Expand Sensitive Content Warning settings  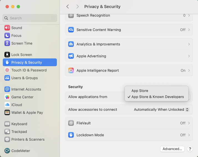click(x=129, y=30)
